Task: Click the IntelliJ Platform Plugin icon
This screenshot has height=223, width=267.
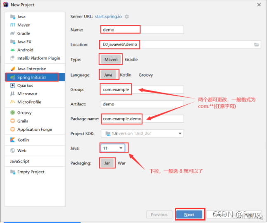Action: point(12,58)
